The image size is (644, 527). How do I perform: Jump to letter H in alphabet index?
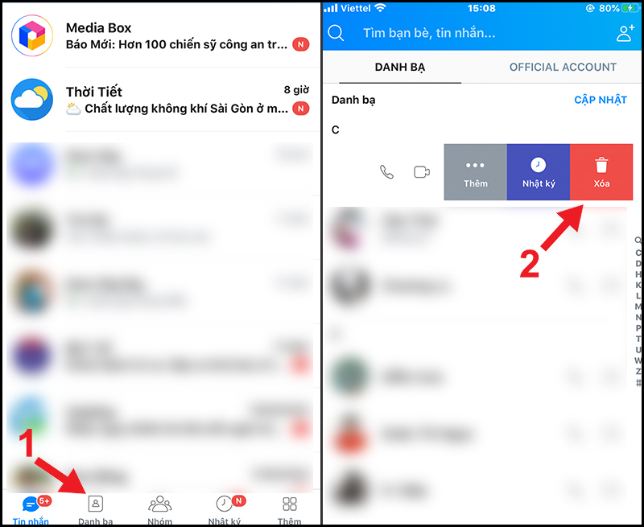(638, 274)
